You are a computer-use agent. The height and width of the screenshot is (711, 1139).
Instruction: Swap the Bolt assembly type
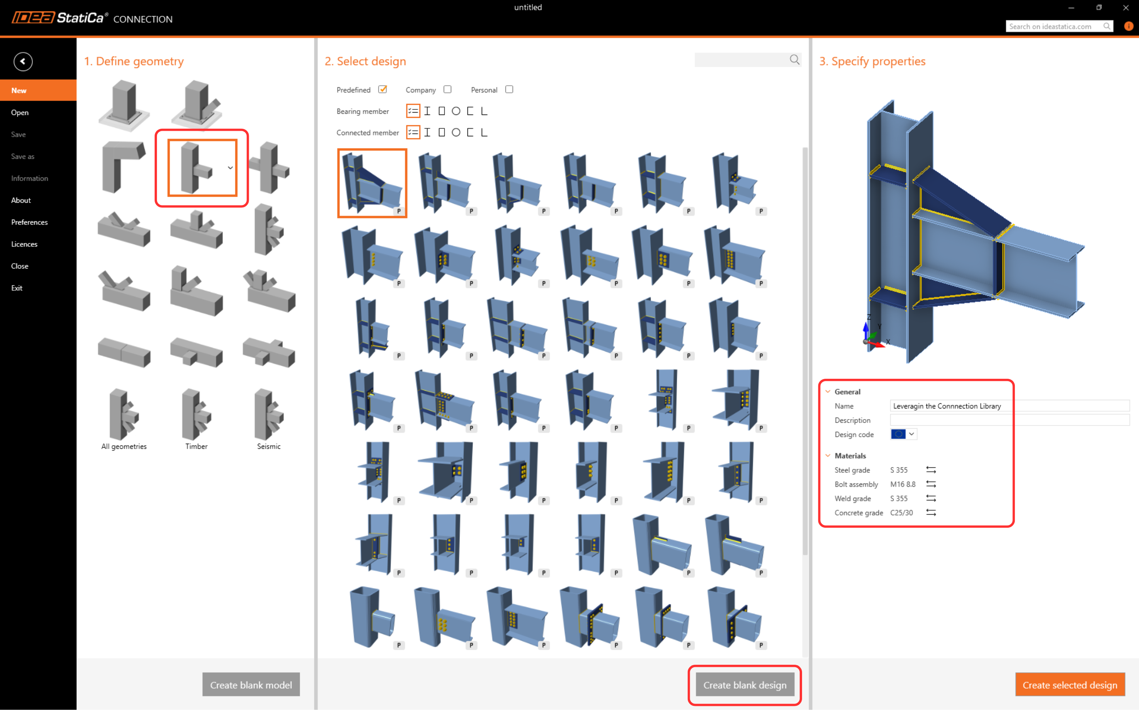point(931,484)
